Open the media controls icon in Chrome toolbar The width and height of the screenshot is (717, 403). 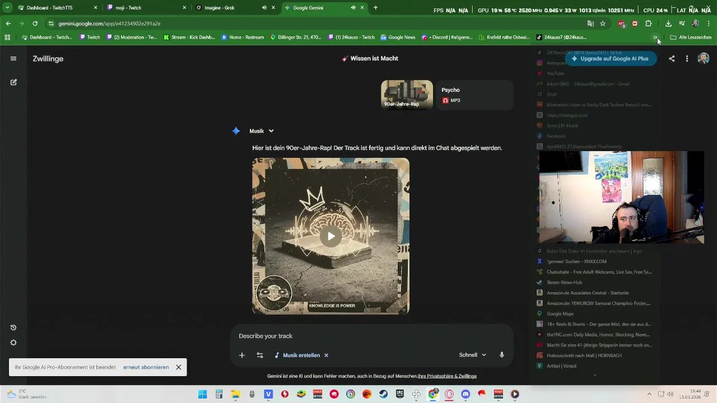(x=682, y=24)
